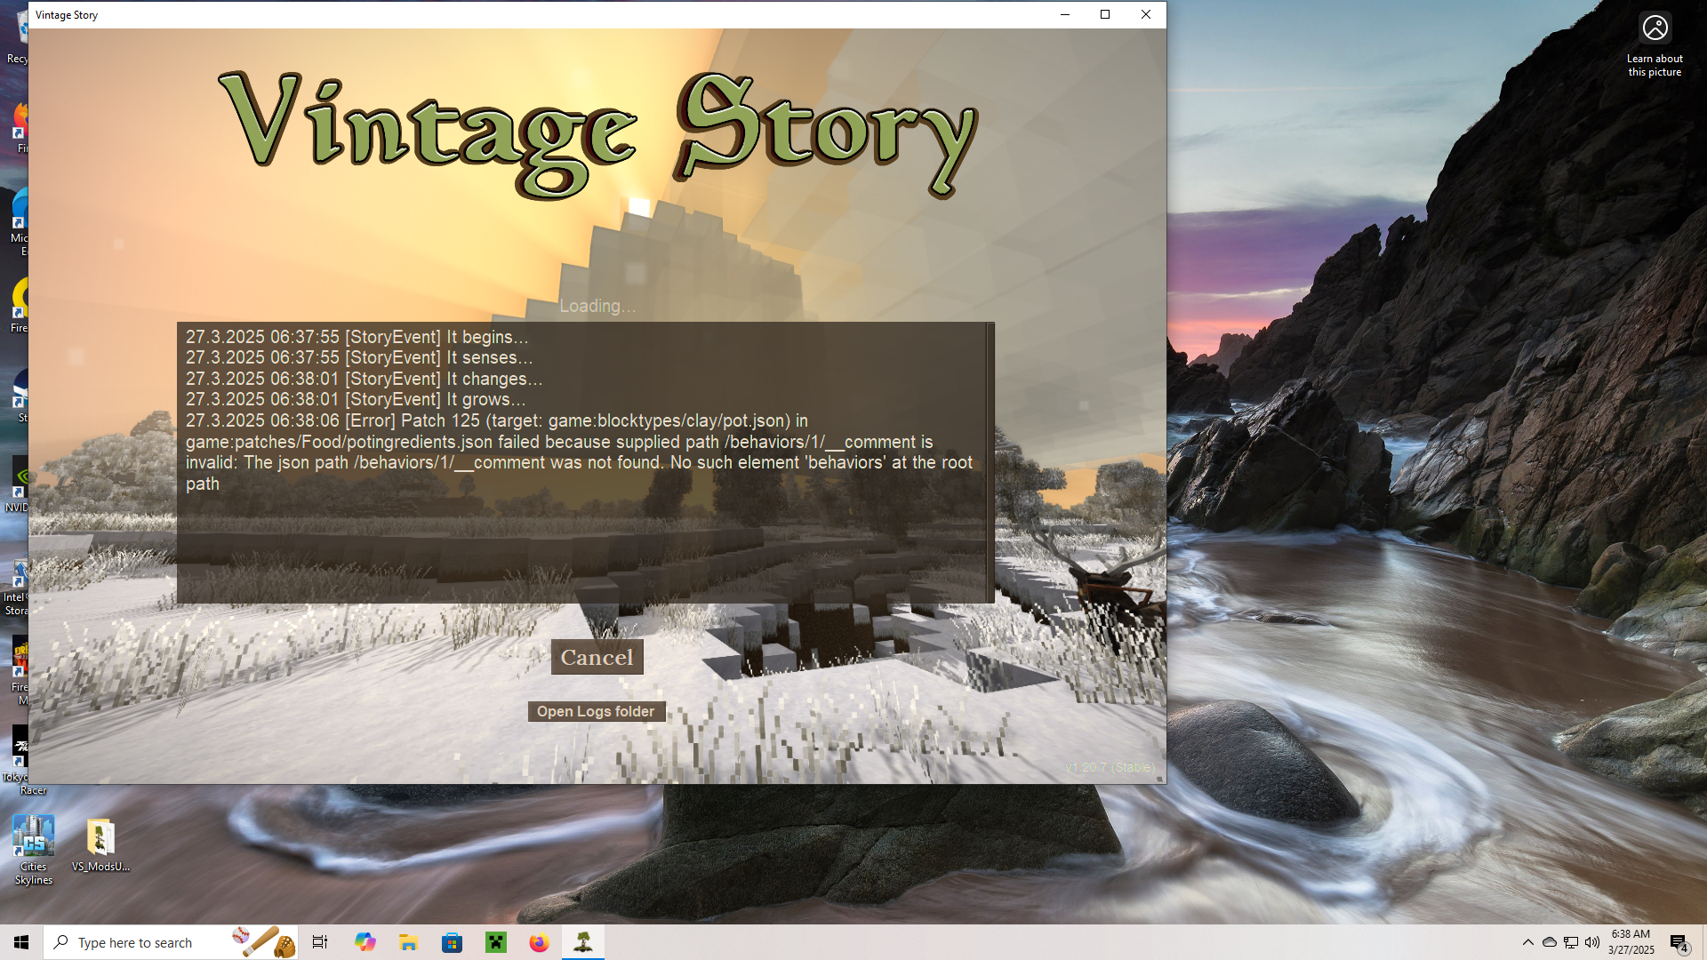The height and width of the screenshot is (960, 1707).
Task: Open volume control in system tray
Action: (x=1592, y=942)
